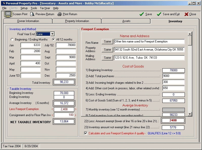Click Same button next to Mailing Address
The height and width of the screenshot is (150, 202).
tap(108, 58)
